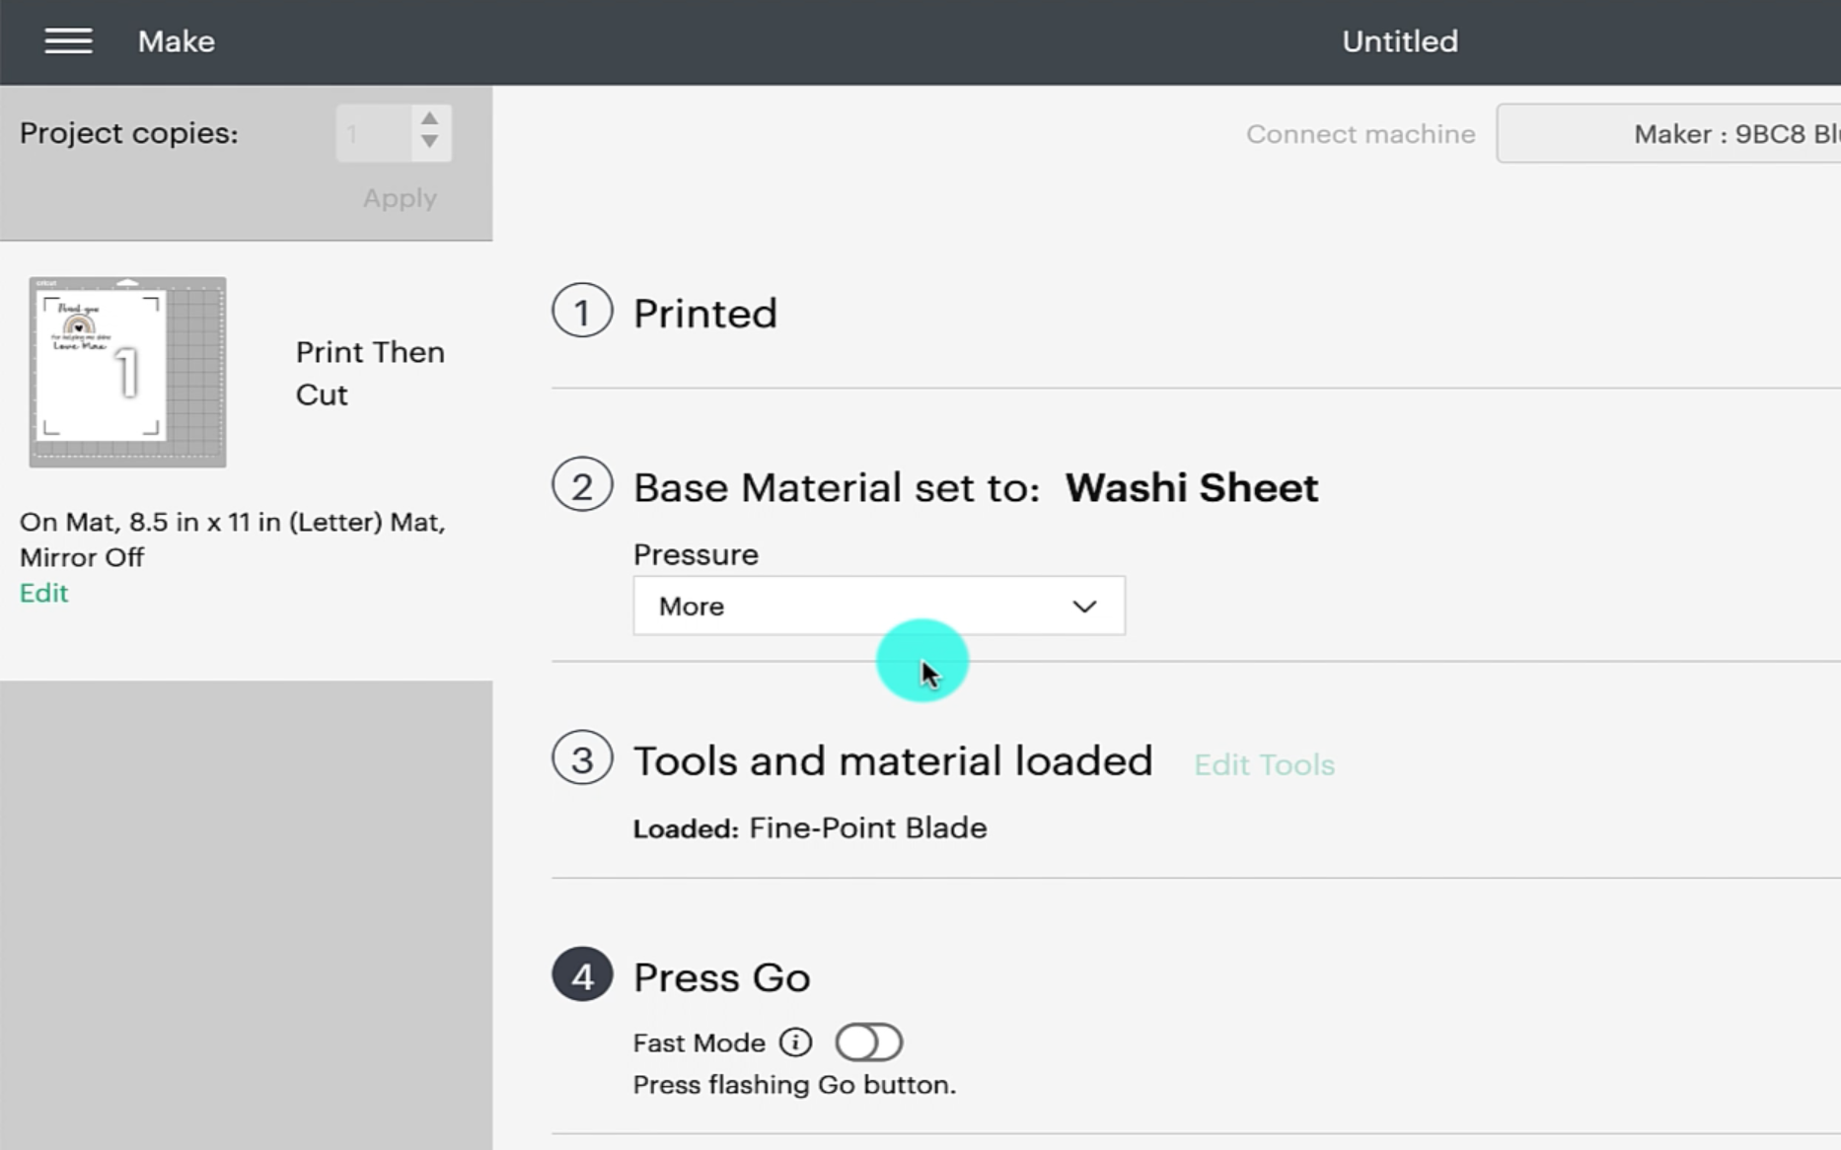Click the Apply button

pyautogui.click(x=400, y=198)
